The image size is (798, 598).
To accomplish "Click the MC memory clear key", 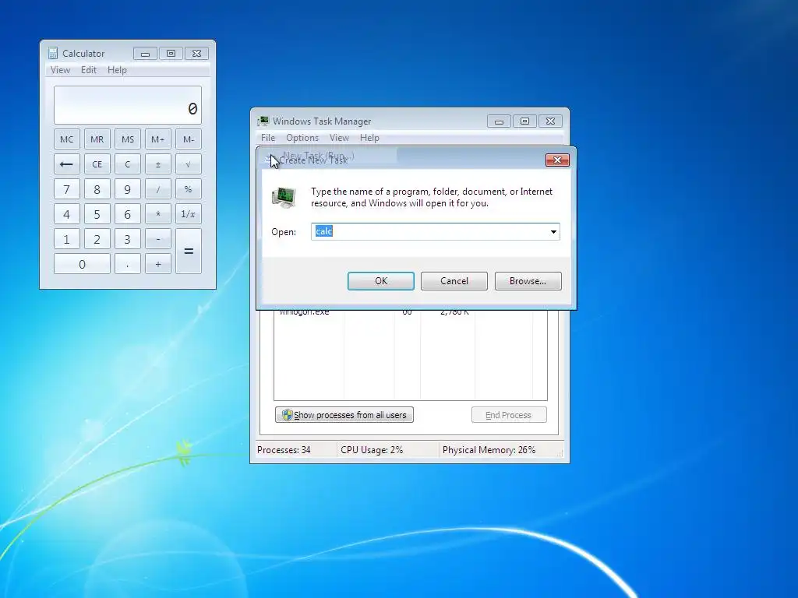I will coord(67,139).
